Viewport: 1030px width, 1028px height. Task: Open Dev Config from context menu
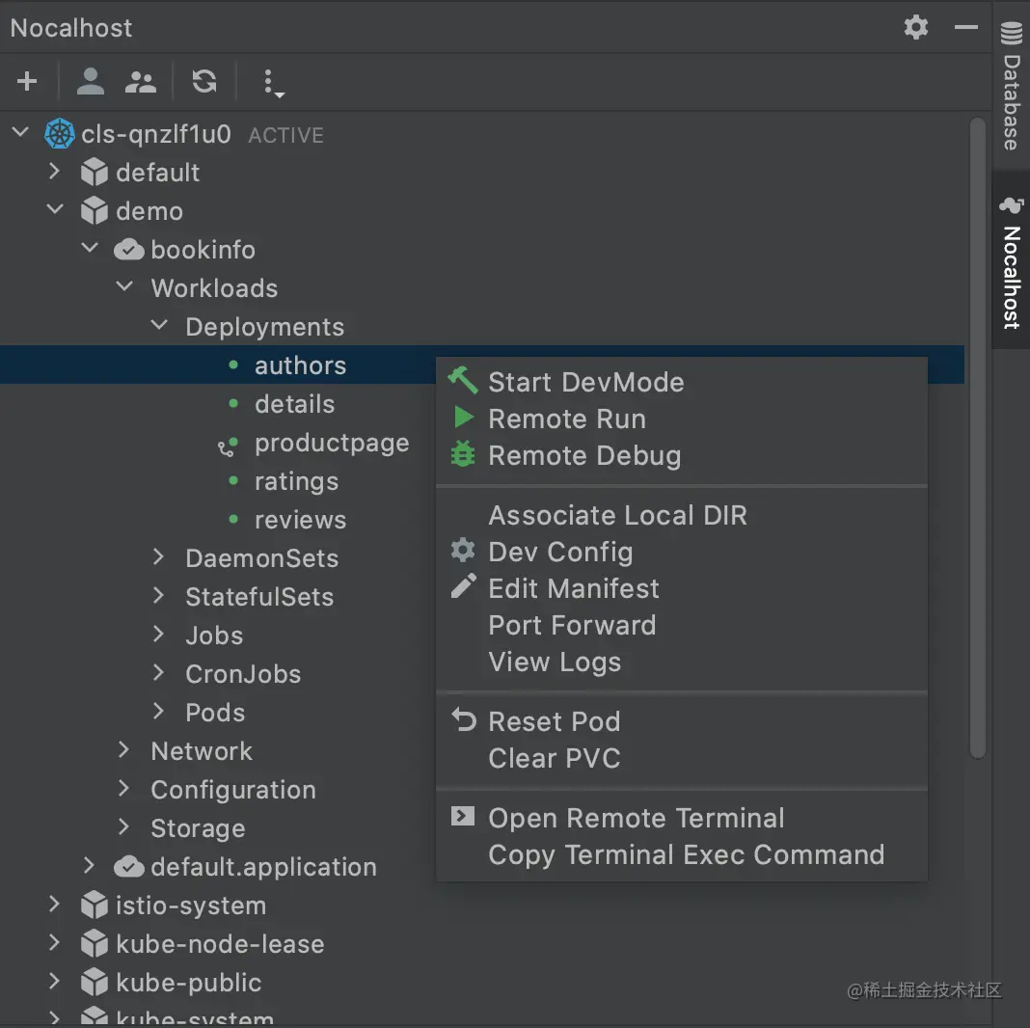pyautogui.click(x=681, y=553)
